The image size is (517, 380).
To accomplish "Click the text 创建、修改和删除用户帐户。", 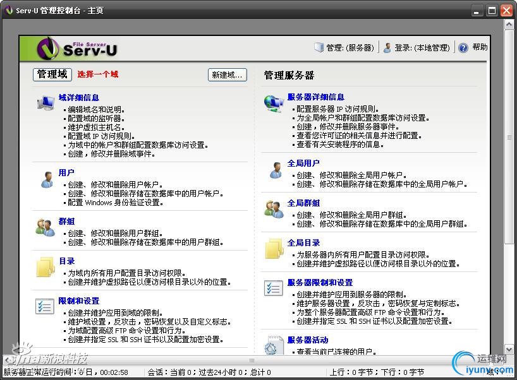I will pyautogui.click(x=115, y=185).
